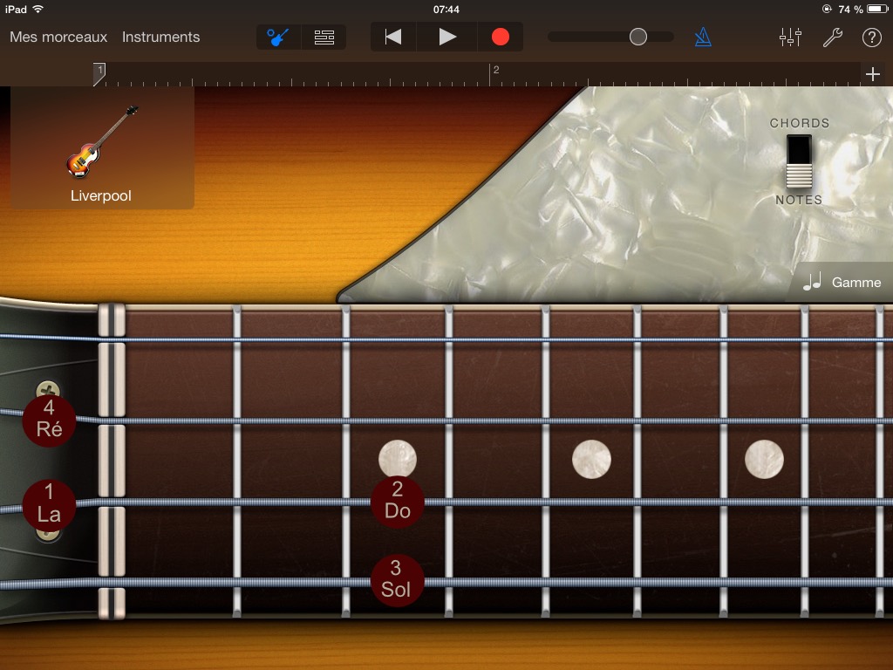893x670 pixels.
Task: Choose a different bass via Liverpool thumbnail
Action: tap(102, 147)
